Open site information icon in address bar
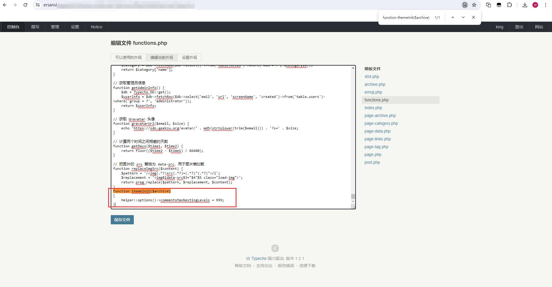 [x=38, y=5]
